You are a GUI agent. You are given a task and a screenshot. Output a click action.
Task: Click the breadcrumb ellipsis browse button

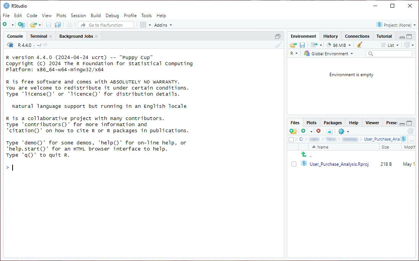point(412,139)
